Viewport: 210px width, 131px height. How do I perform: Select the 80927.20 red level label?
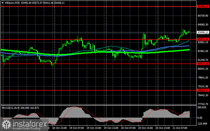point(203,64)
